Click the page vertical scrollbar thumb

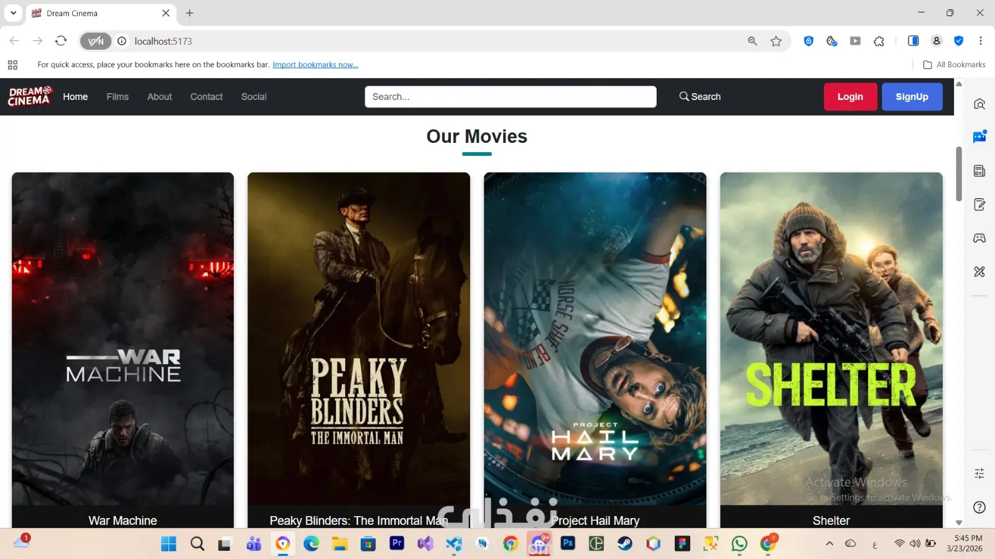click(959, 174)
